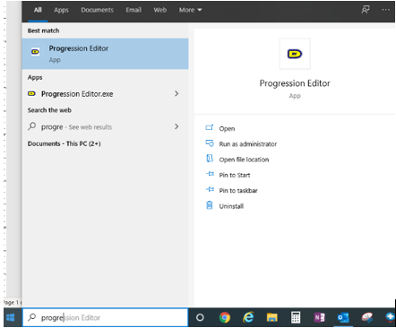Screen dimensions: 396x328
Task: Open the More dropdown menu
Action: click(x=190, y=10)
